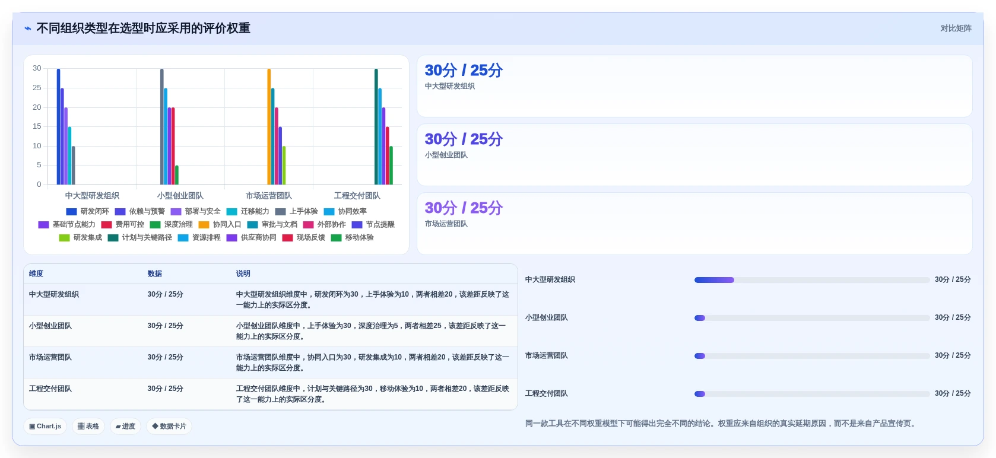The image size is (996, 458).
Task: Click the 审批与文档 legend swatch
Action: click(x=252, y=224)
